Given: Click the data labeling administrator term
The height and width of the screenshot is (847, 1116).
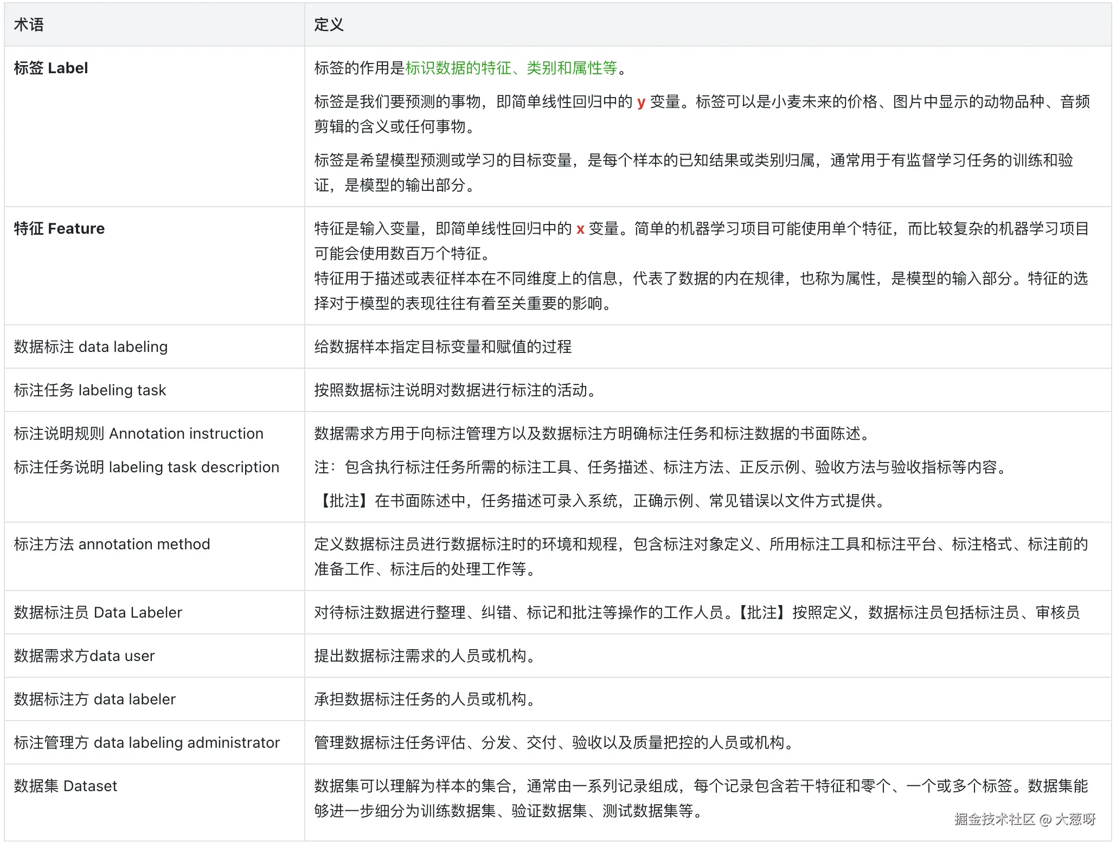Looking at the screenshot, I should tap(187, 743).
